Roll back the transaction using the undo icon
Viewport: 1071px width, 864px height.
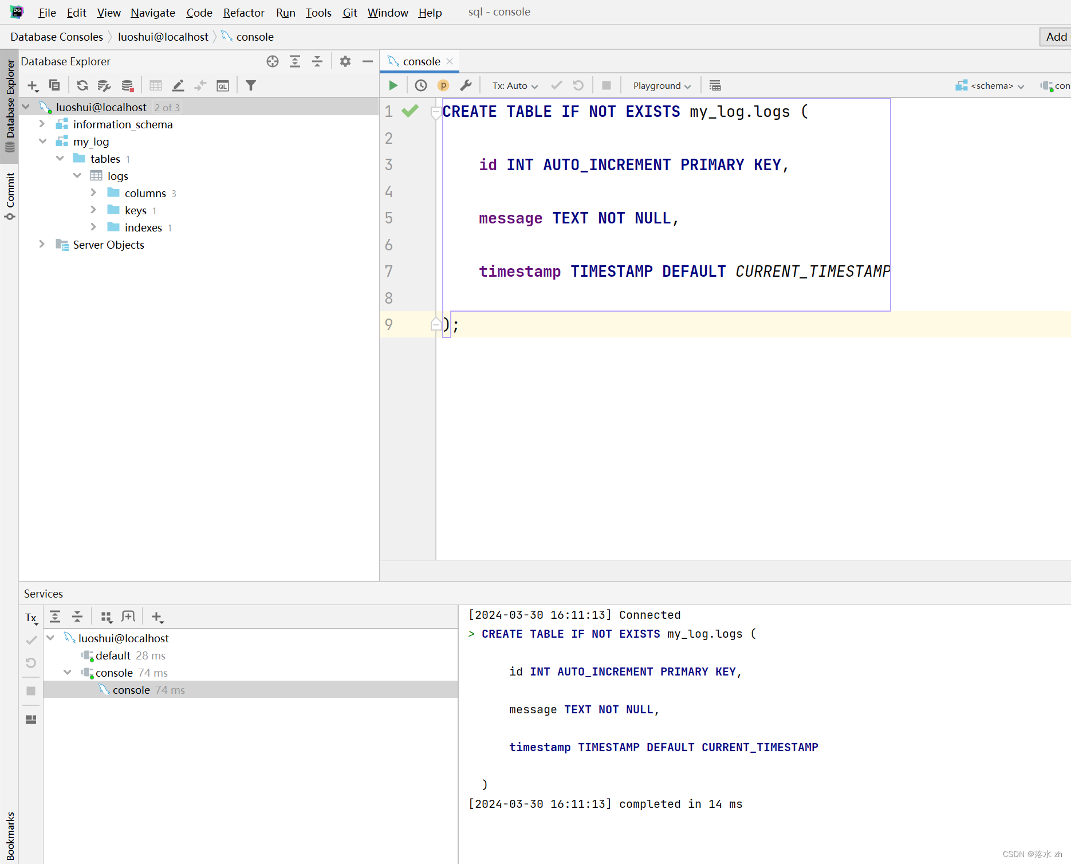pyautogui.click(x=578, y=85)
